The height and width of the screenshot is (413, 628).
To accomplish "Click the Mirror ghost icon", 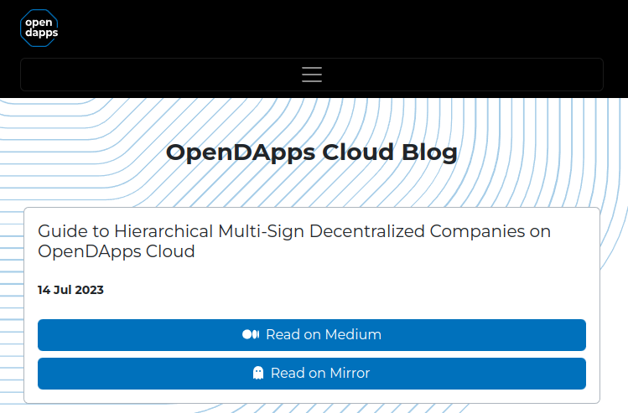I will 258,373.
